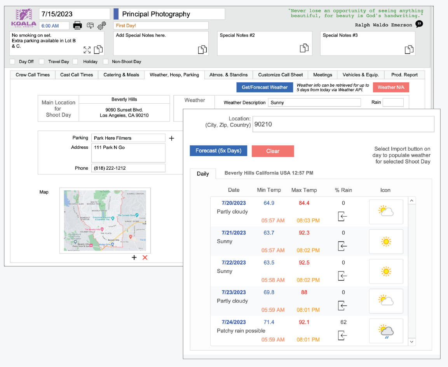This screenshot has width=448, height=367.
Task: Click the quote bubble icon beside Emerson
Action: (419, 24)
